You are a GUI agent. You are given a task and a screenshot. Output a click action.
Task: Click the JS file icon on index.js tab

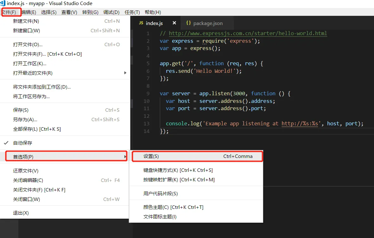pyautogui.click(x=141, y=23)
